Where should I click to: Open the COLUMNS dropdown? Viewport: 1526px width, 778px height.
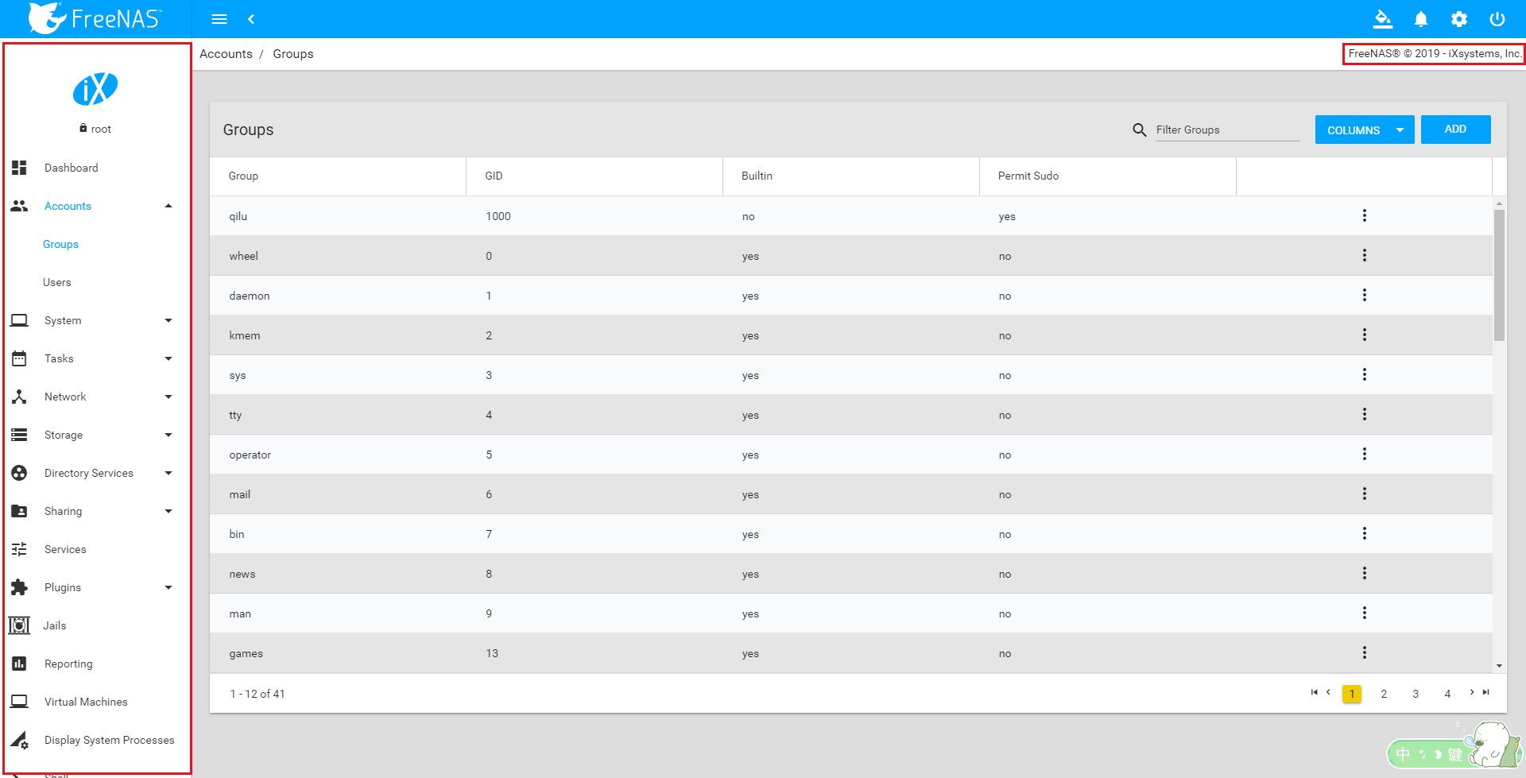pos(1364,130)
